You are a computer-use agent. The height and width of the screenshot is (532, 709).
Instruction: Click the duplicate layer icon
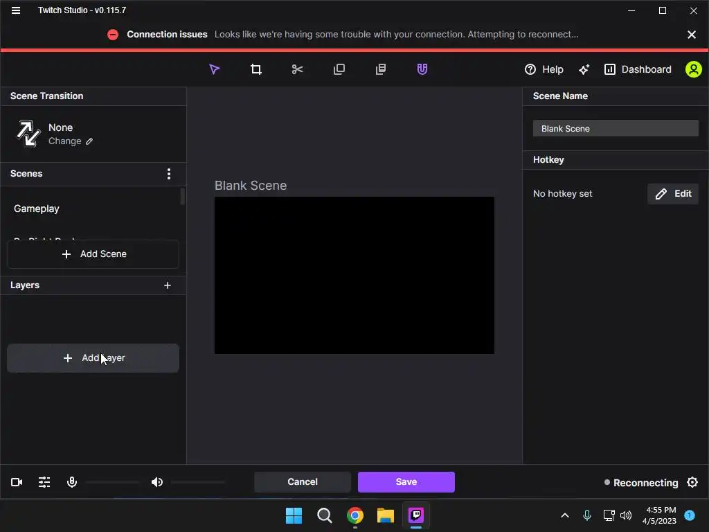click(339, 69)
